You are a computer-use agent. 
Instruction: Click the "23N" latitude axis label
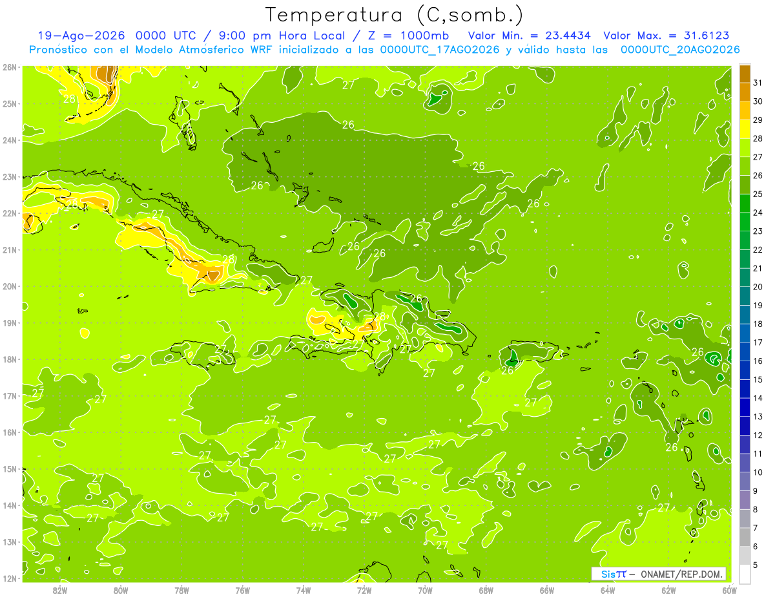coord(10,176)
